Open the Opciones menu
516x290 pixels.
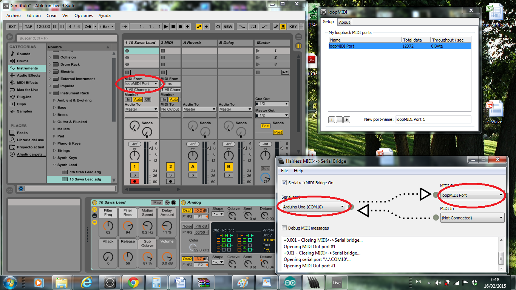[x=84, y=15]
